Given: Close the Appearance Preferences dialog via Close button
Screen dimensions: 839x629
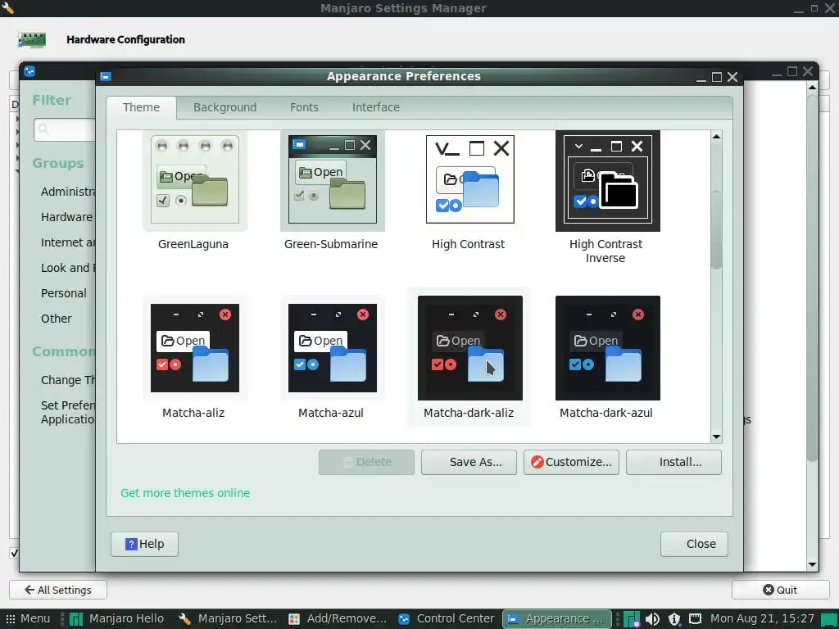Looking at the screenshot, I should click(x=694, y=544).
